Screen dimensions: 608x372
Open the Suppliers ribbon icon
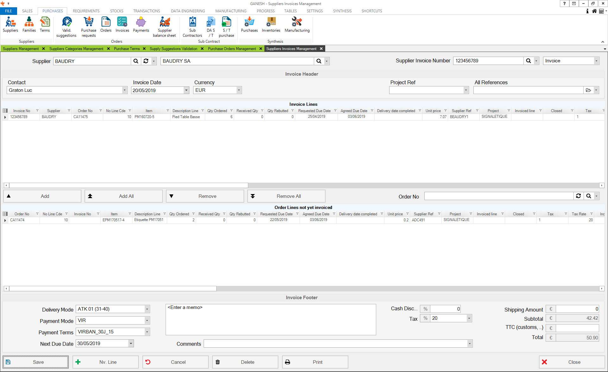click(x=10, y=25)
